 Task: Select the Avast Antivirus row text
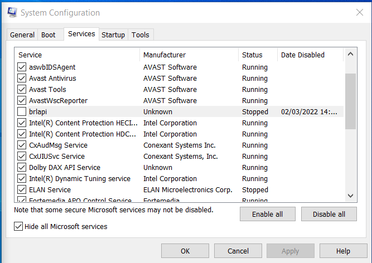coord(52,79)
